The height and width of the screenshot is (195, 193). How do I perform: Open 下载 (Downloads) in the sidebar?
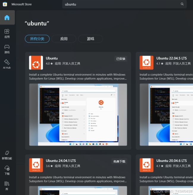click(7, 170)
